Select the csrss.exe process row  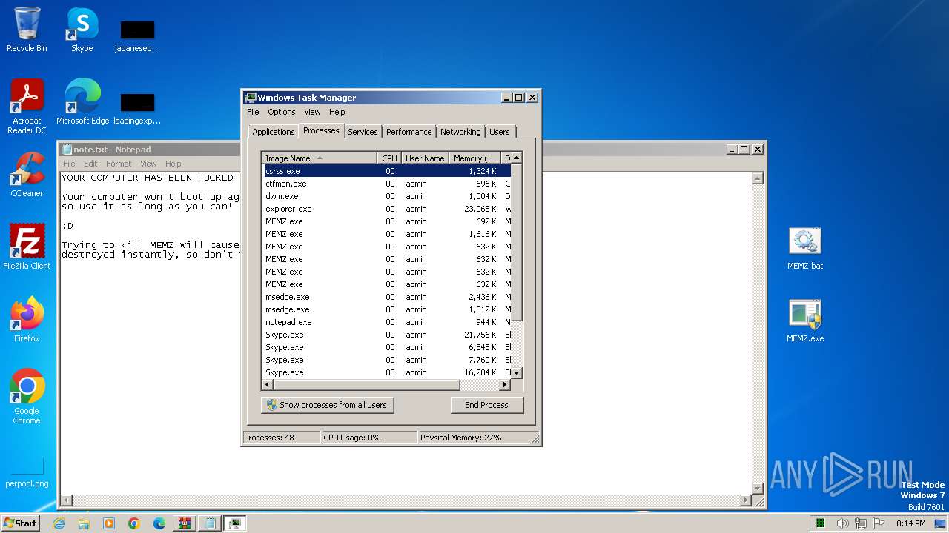pos(387,171)
